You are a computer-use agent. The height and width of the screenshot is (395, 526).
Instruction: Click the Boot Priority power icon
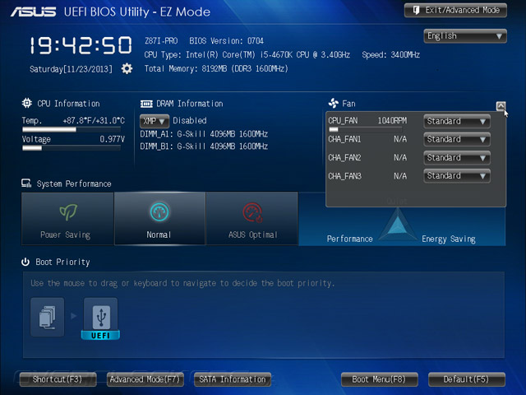pyautogui.click(x=25, y=262)
